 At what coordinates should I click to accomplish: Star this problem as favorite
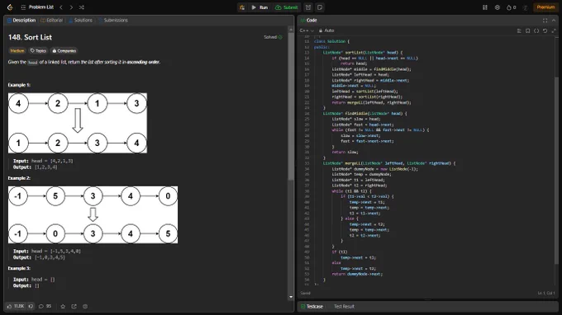[63, 307]
